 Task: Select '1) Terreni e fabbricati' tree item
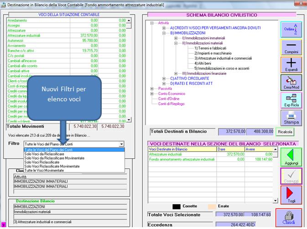(x=210, y=48)
